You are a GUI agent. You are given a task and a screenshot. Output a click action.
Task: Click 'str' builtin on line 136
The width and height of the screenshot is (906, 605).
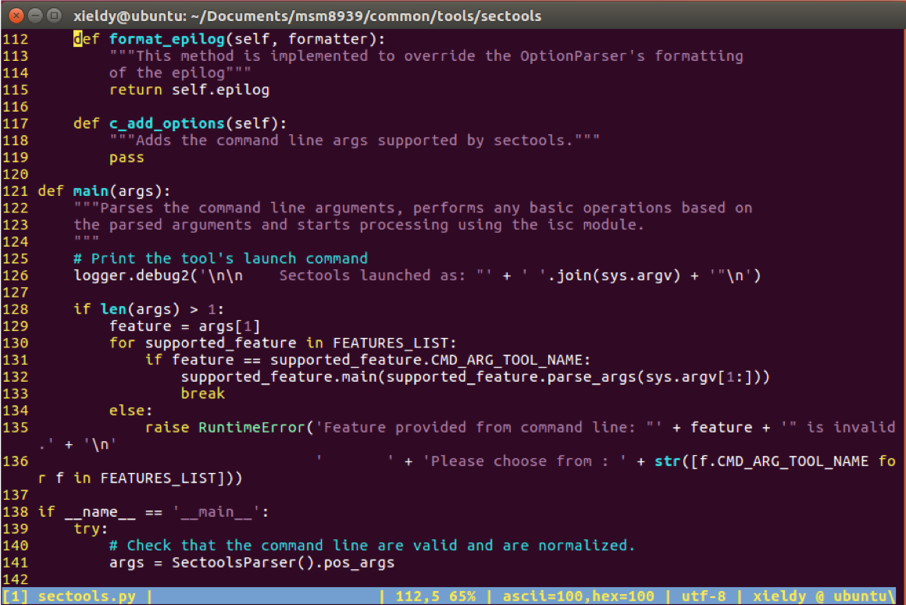(667, 461)
